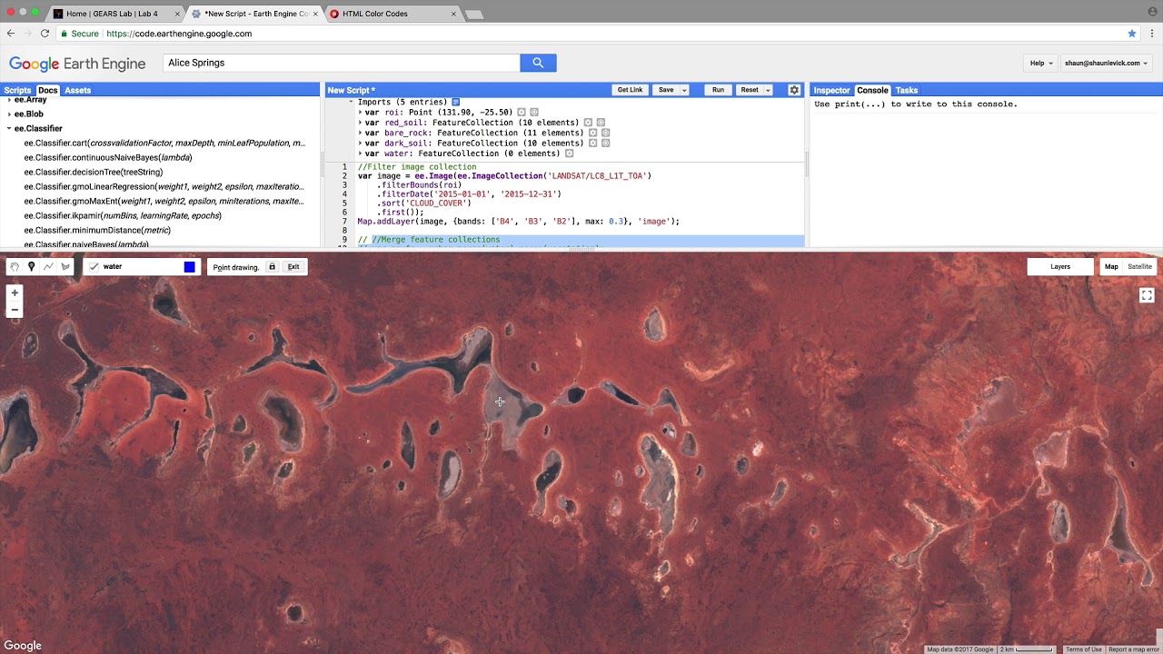Open the Help dropdown menu
Viewport: 1163px width, 654px height.
tap(1041, 64)
